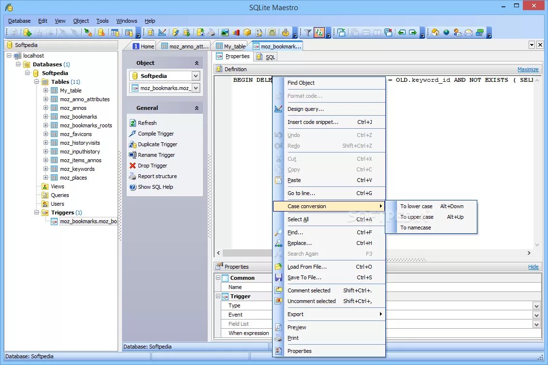Click the horizontal scrollbar left arrow
548x365 pixels.
click(x=218, y=253)
